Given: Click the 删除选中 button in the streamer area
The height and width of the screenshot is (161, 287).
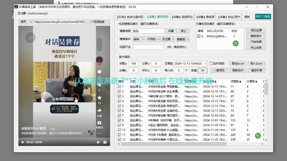Looking at the screenshot, I should [x=256, y=36].
